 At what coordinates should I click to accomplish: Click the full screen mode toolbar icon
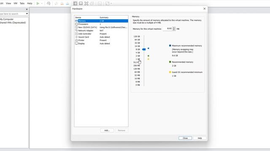coord(86,3)
